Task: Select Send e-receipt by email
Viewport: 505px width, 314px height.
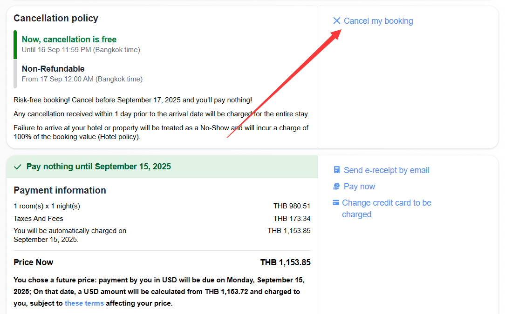Action: click(386, 170)
